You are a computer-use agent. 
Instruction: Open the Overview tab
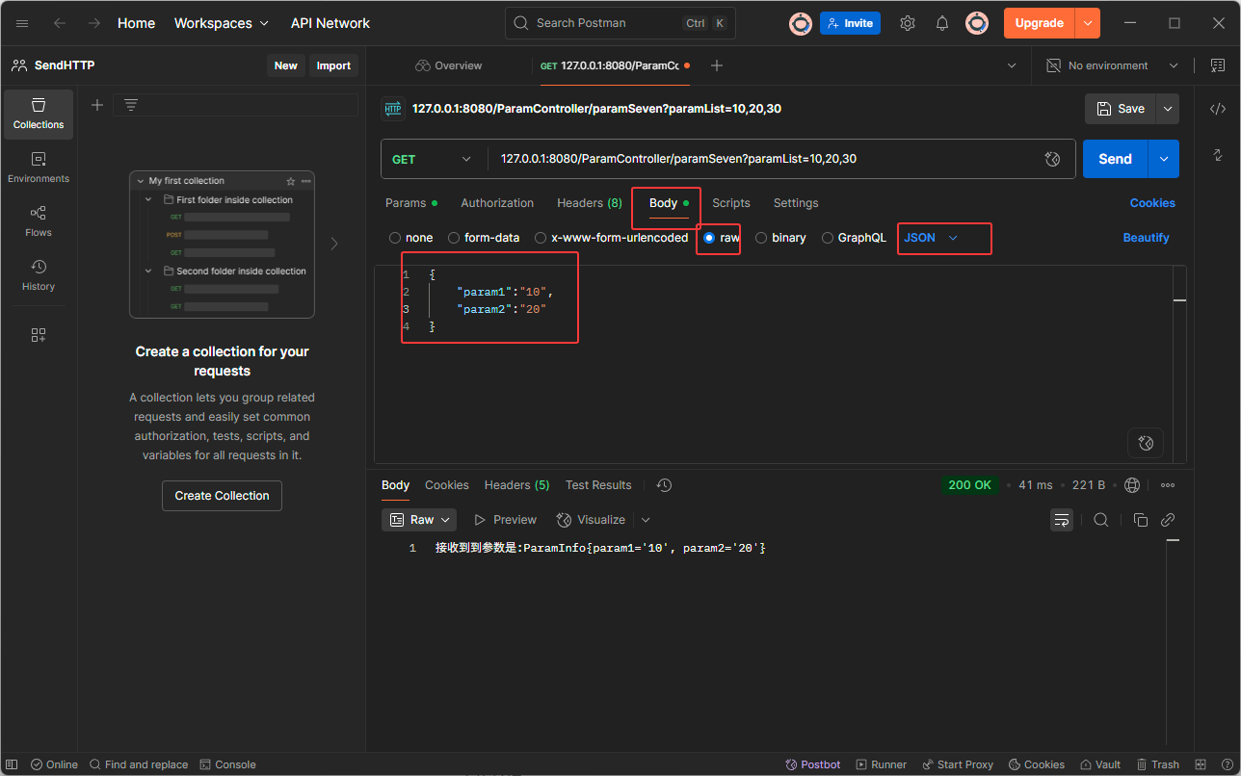448,65
